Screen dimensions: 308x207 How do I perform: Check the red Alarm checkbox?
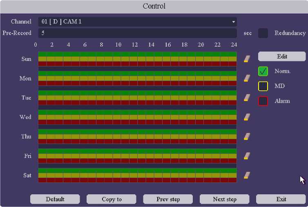[x=263, y=101]
